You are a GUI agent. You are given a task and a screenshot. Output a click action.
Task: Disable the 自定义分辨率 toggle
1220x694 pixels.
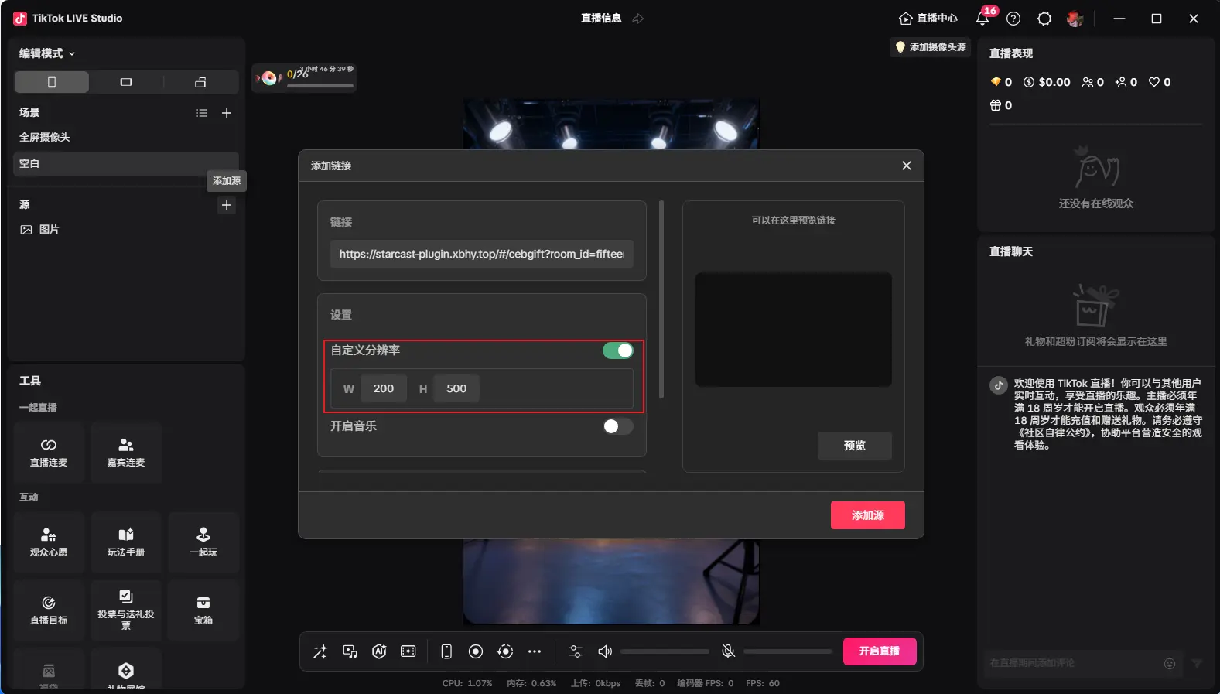click(617, 350)
